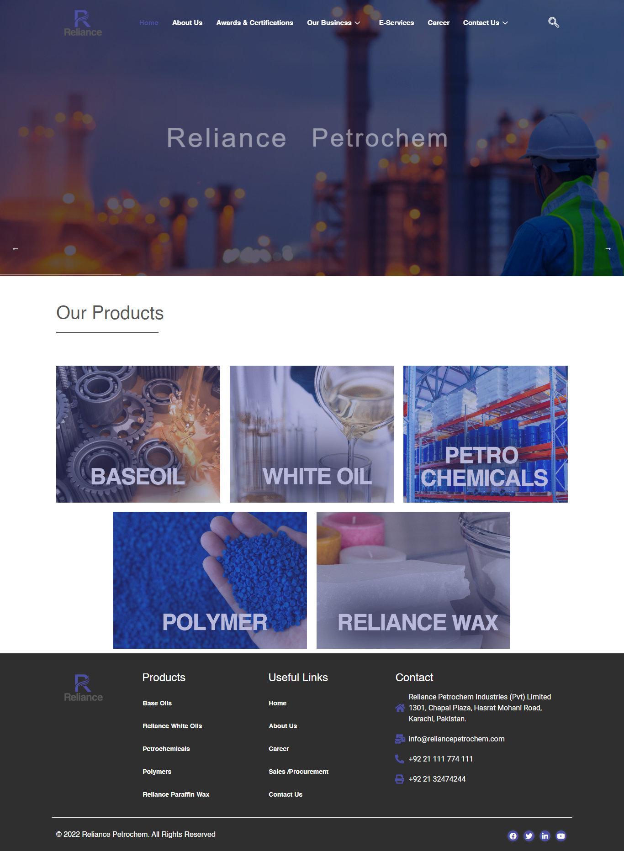Click Home under Useful Links

point(278,703)
